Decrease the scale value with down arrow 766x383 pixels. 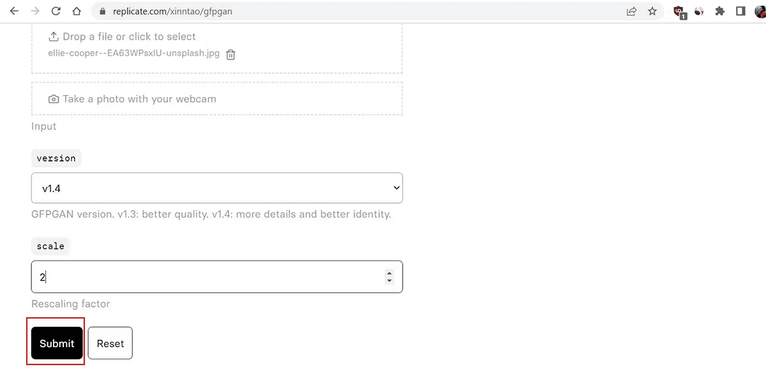pos(389,281)
